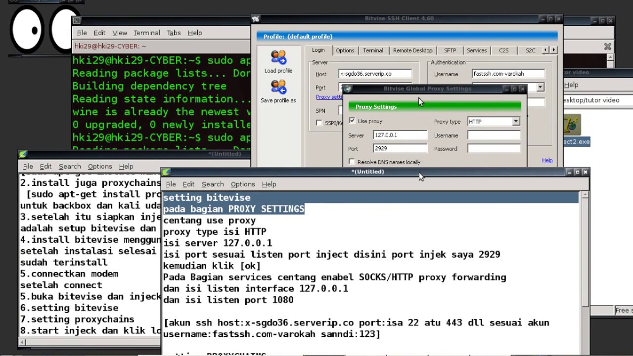Open View menu in the terminal window

(120, 33)
